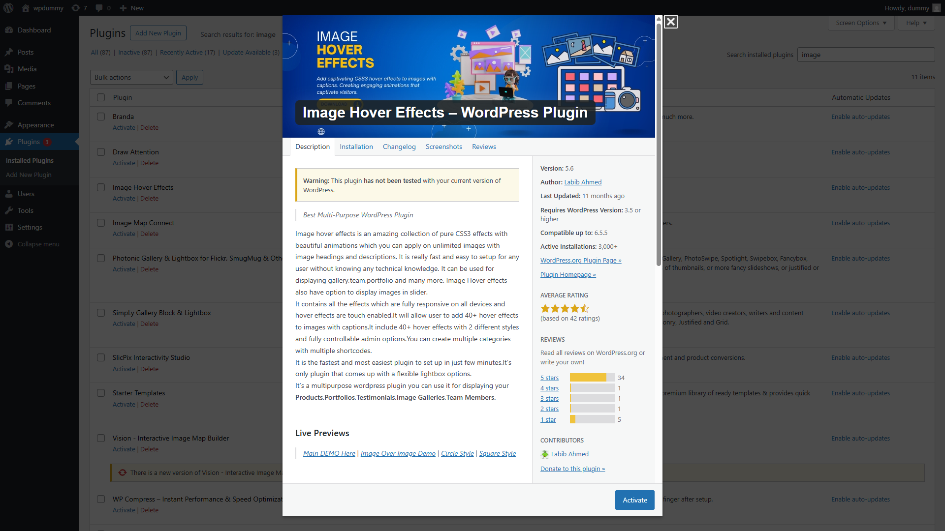Check the Image Hover Effects checkbox
This screenshot has height=531, width=945.
click(101, 187)
